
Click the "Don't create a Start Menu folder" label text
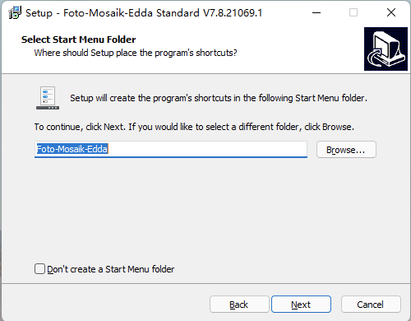111,269
